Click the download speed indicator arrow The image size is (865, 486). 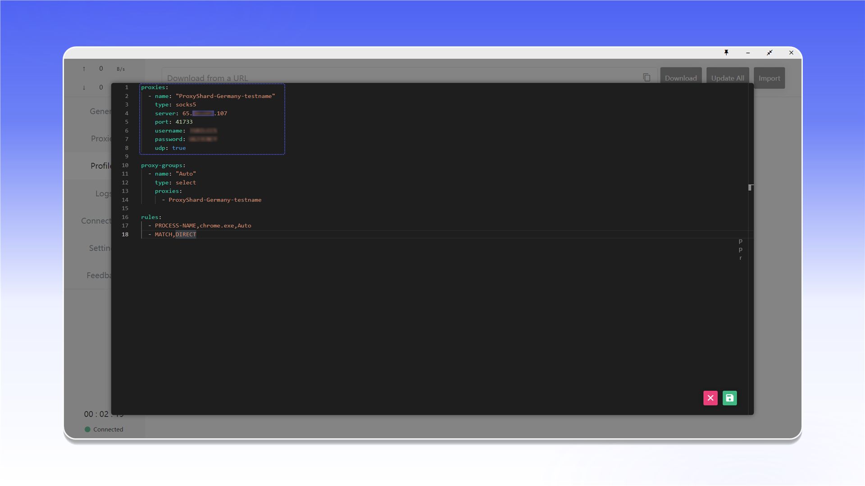[x=84, y=87]
